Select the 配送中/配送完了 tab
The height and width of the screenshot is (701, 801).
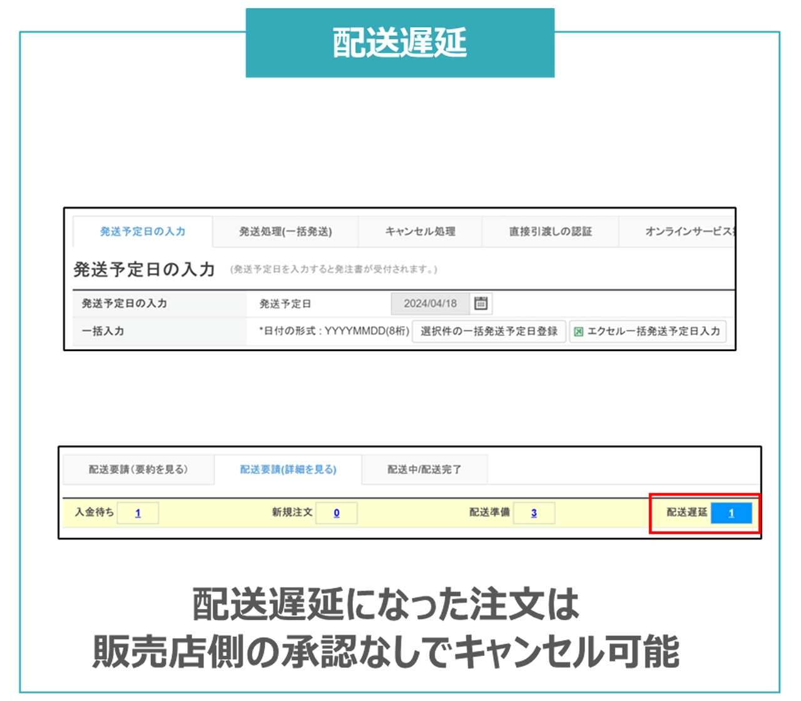(x=424, y=469)
